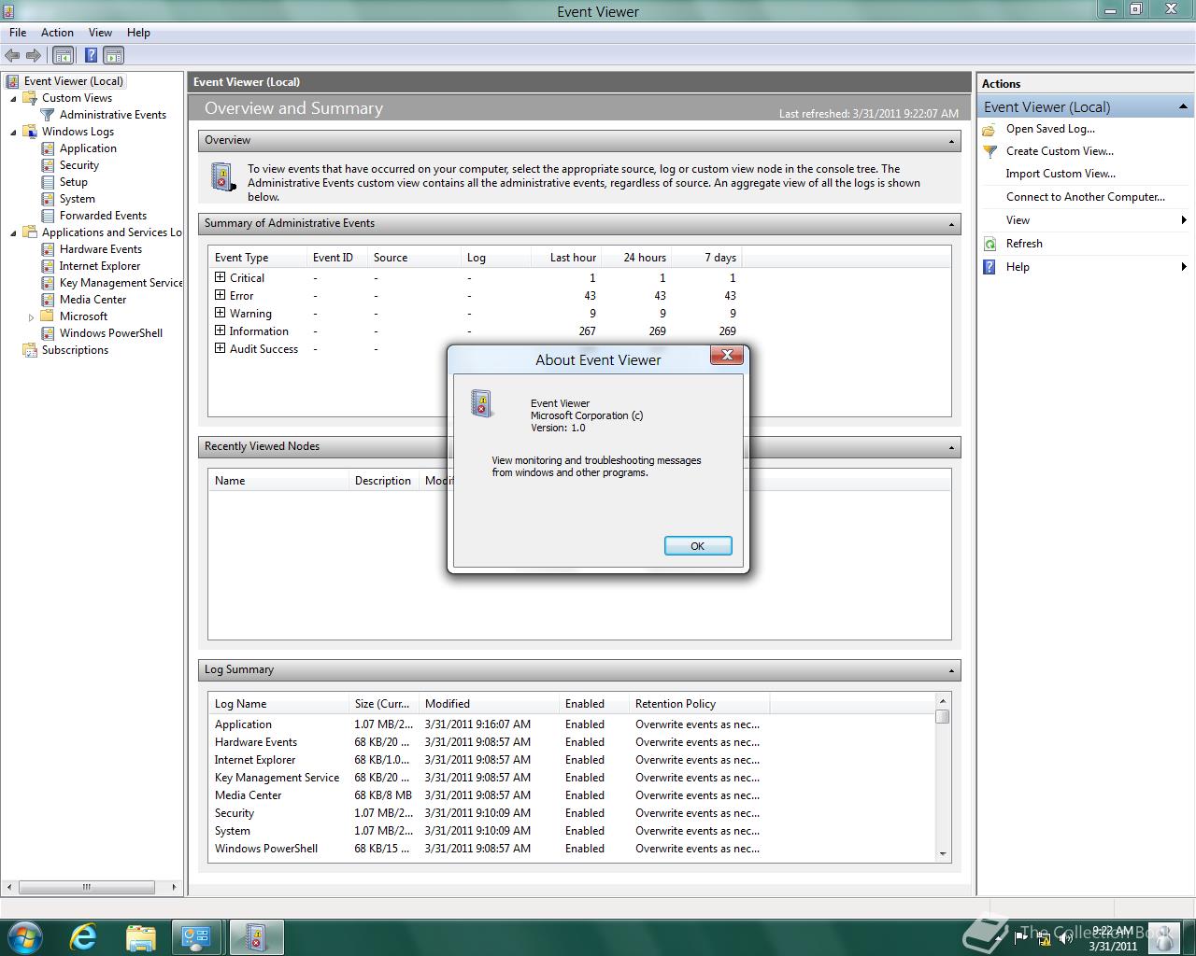
Task: Toggle the Show/Hide Console Tree toolbar icon
Action: (63, 56)
